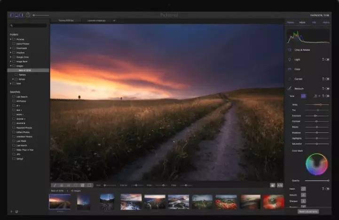Select the eraser tool in bottom toolbar
Image resolution: width=339 pixels, height=220 pixels.
pos(62,185)
